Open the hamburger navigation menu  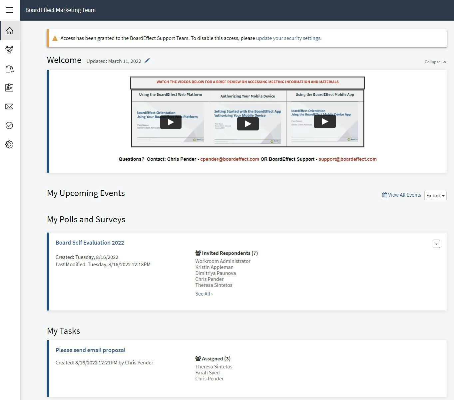pyautogui.click(x=9, y=10)
